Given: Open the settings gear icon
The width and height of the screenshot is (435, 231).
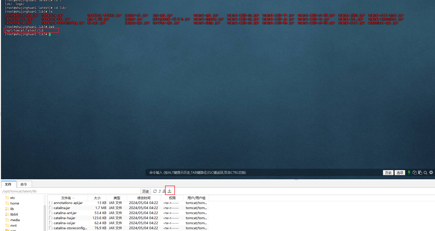Looking at the screenshot, I should 431,172.
